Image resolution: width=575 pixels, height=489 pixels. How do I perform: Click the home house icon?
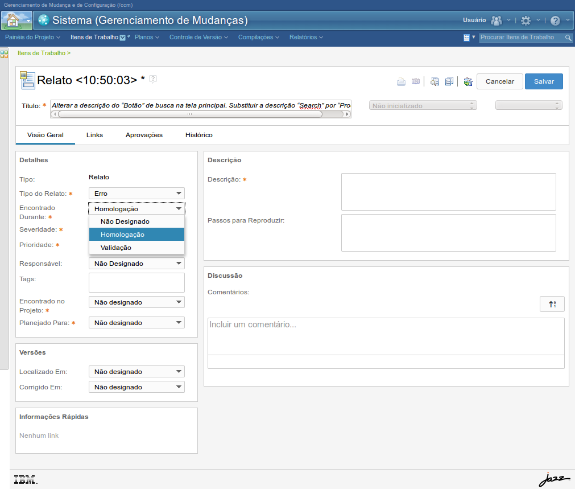pos(13,20)
